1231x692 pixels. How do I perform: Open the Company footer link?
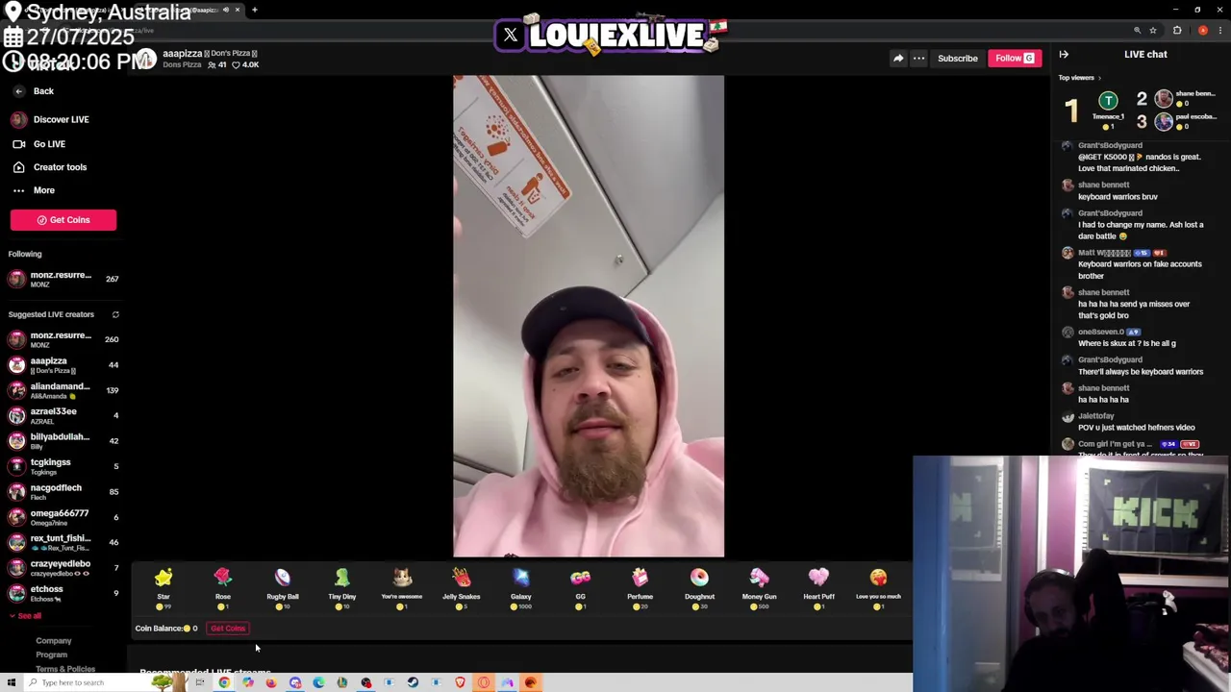pos(54,641)
